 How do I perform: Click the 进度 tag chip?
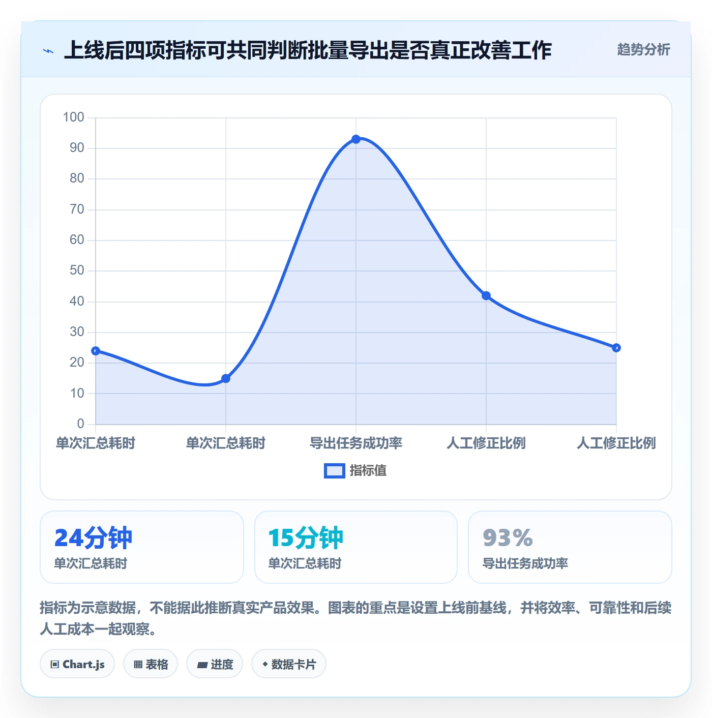[x=215, y=664]
